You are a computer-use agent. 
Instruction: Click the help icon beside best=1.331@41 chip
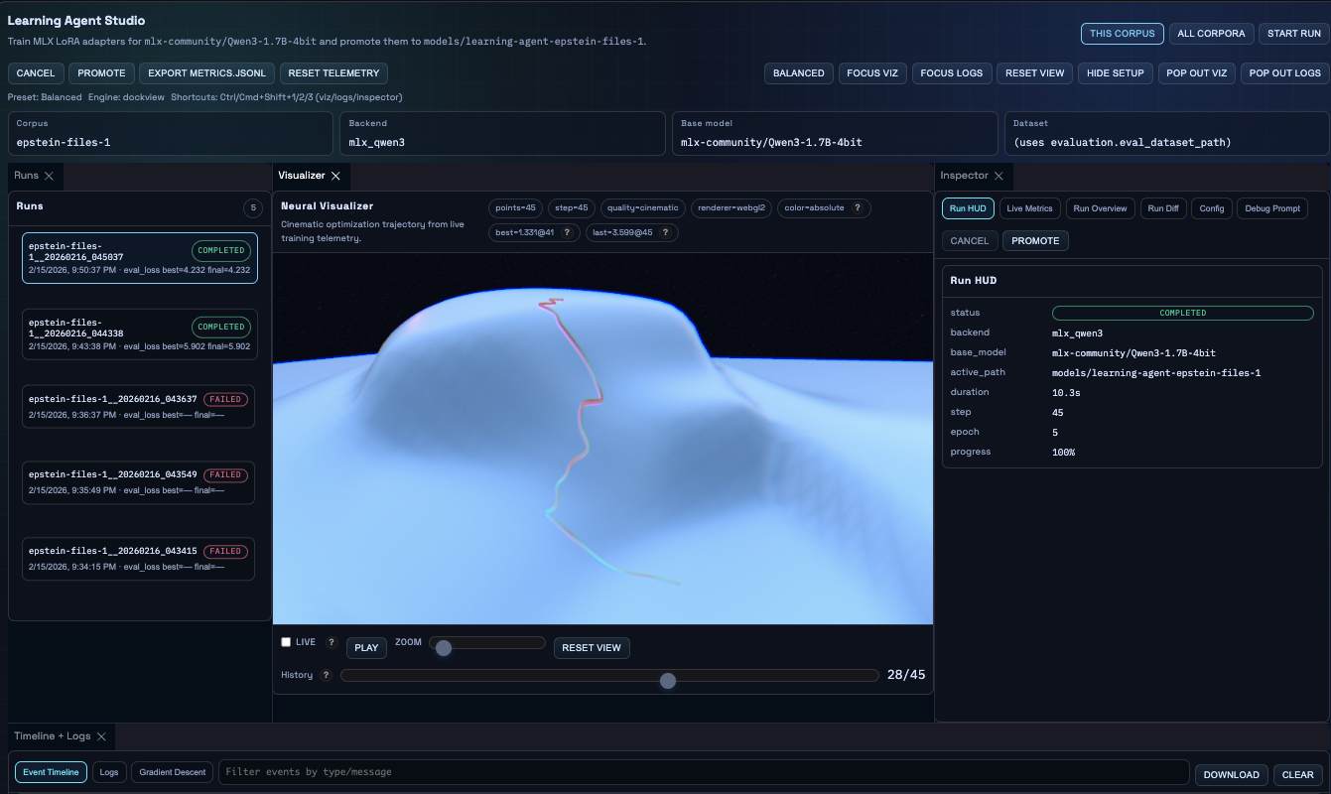[x=567, y=231]
